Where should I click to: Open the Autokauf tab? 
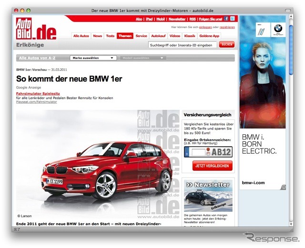point(158,36)
